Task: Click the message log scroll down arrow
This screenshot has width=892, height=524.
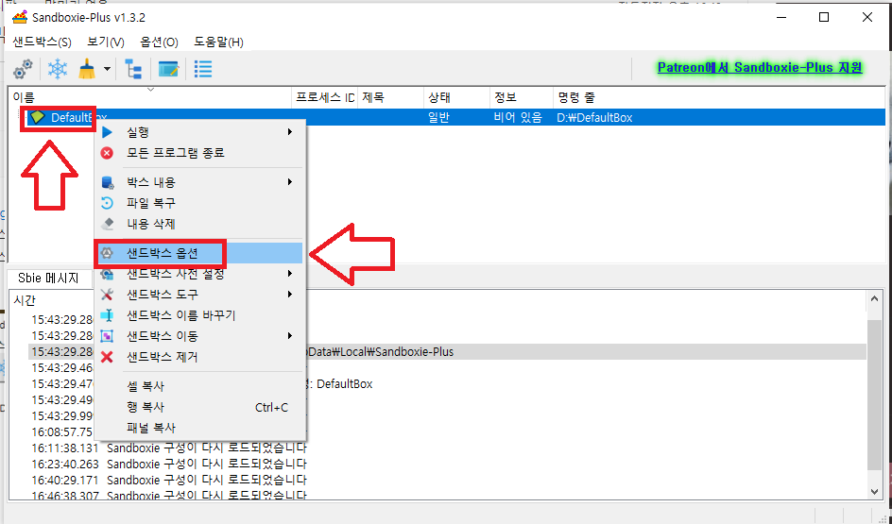Action: coord(875,491)
